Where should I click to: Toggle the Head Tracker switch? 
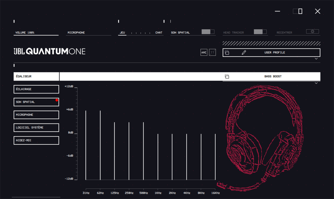pos(260,32)
